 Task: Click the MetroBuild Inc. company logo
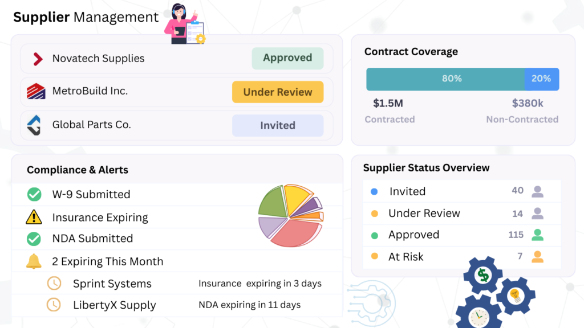pos(36,91)
